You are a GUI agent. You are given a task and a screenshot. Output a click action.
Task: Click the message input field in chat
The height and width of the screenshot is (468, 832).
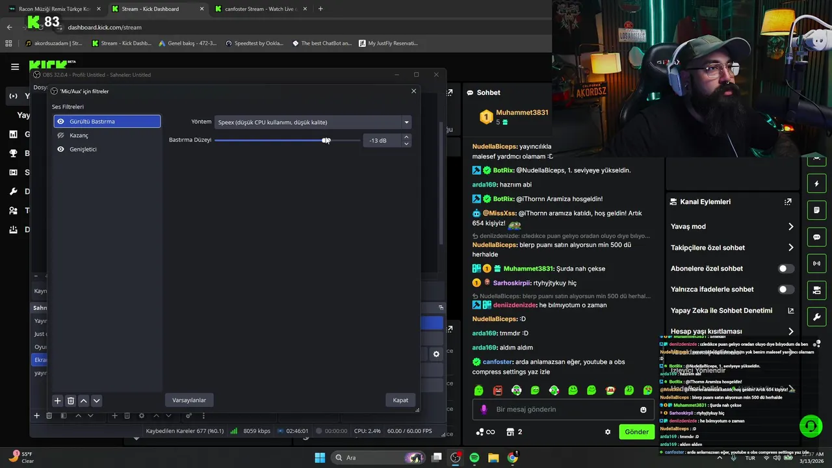pyautogui.click(x=562, y=409)
